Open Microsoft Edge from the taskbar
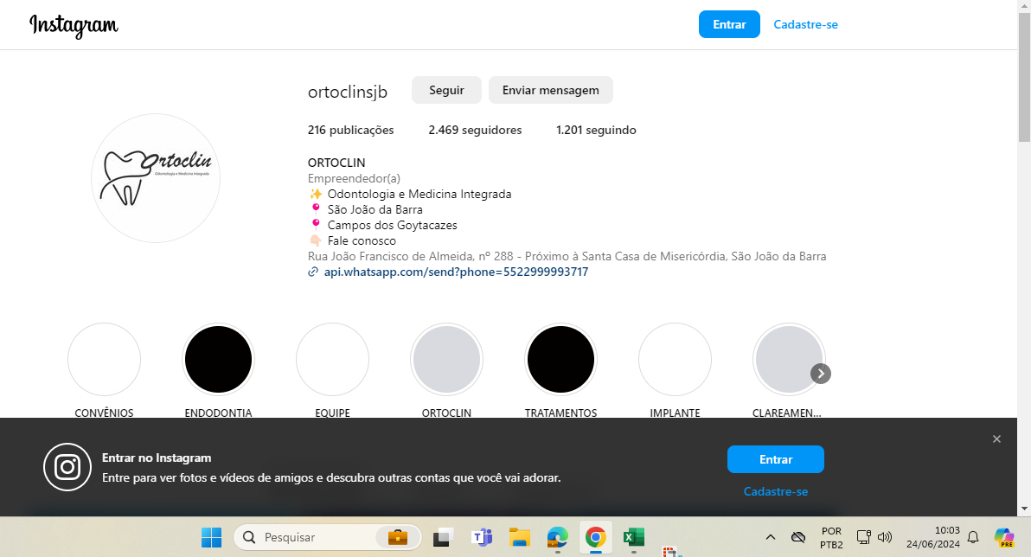 (558, 537)
